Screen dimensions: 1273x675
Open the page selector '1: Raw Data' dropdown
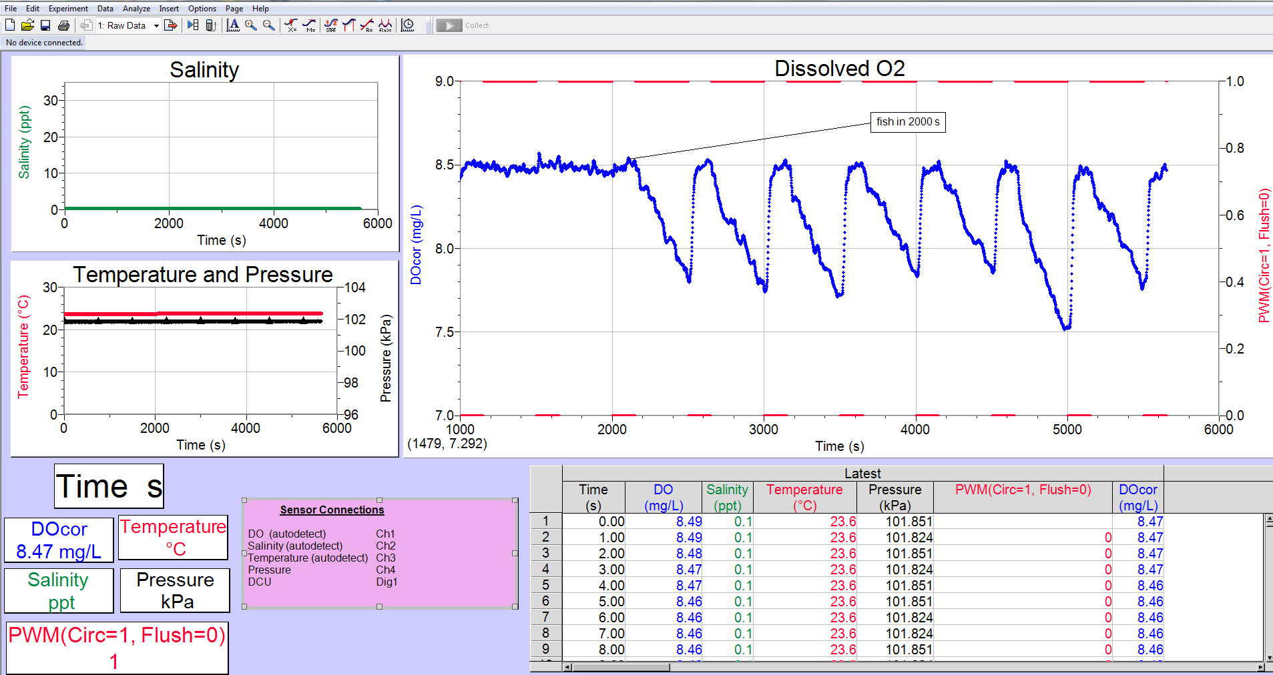tap(128, 25)
